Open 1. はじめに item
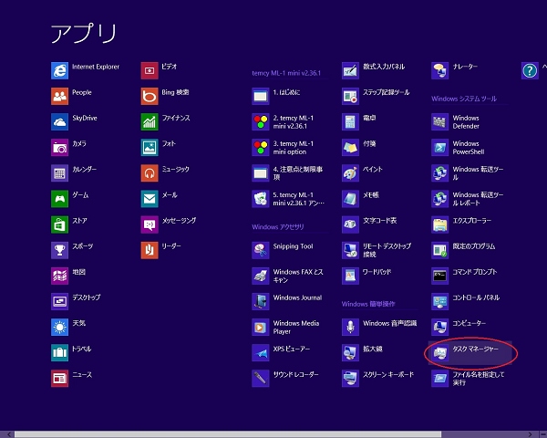The image size is (547, 438). coord(260,96)
